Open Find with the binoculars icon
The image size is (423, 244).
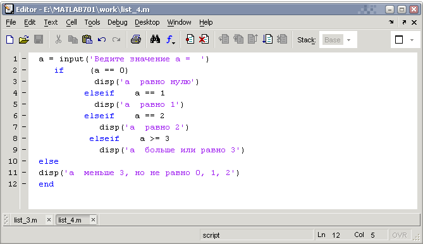(x=155, y=40)
